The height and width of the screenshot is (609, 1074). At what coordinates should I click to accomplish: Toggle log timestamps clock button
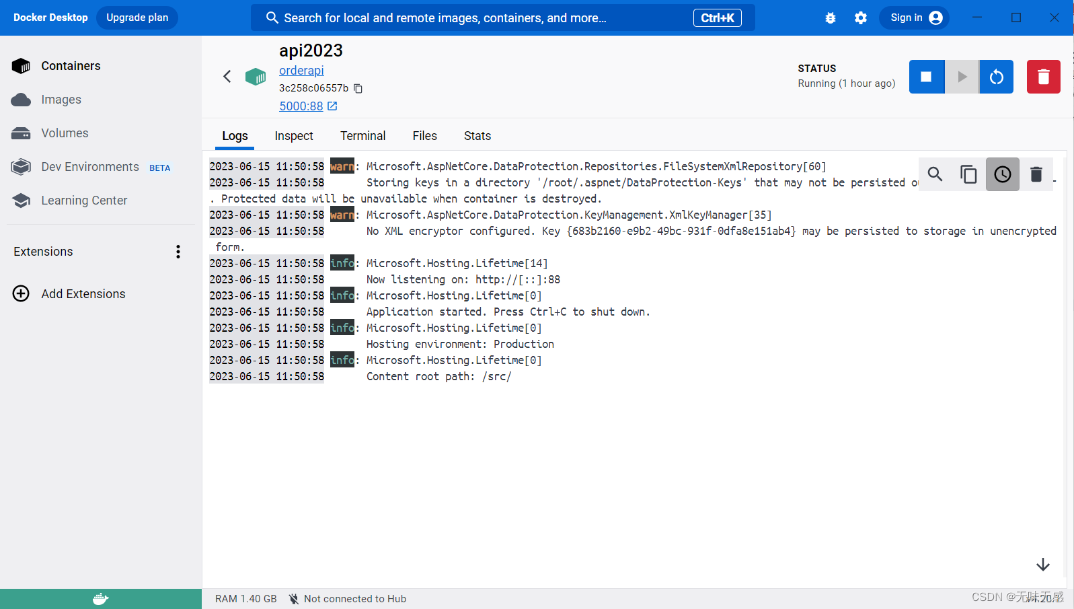1002,174
